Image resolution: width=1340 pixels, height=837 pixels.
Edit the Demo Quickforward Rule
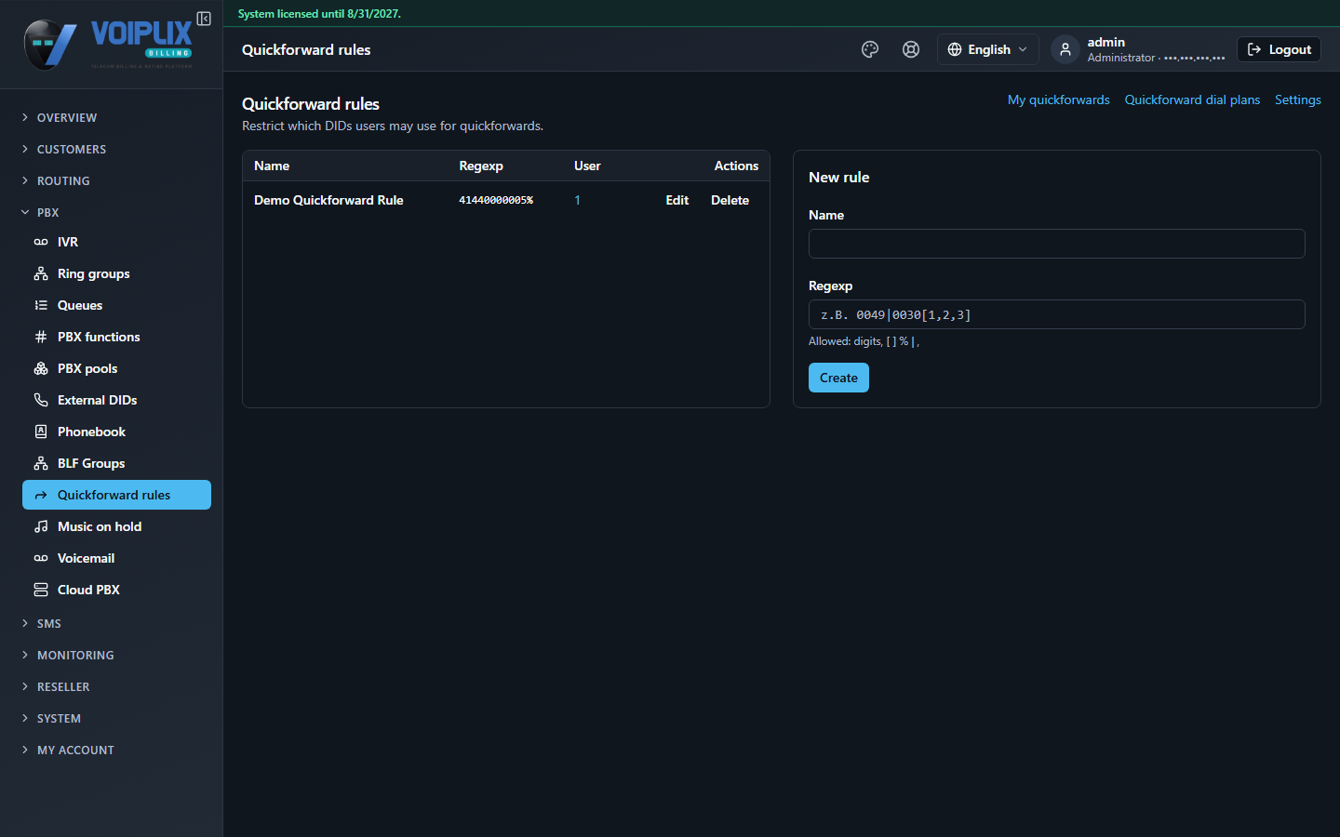coord(677,200)
